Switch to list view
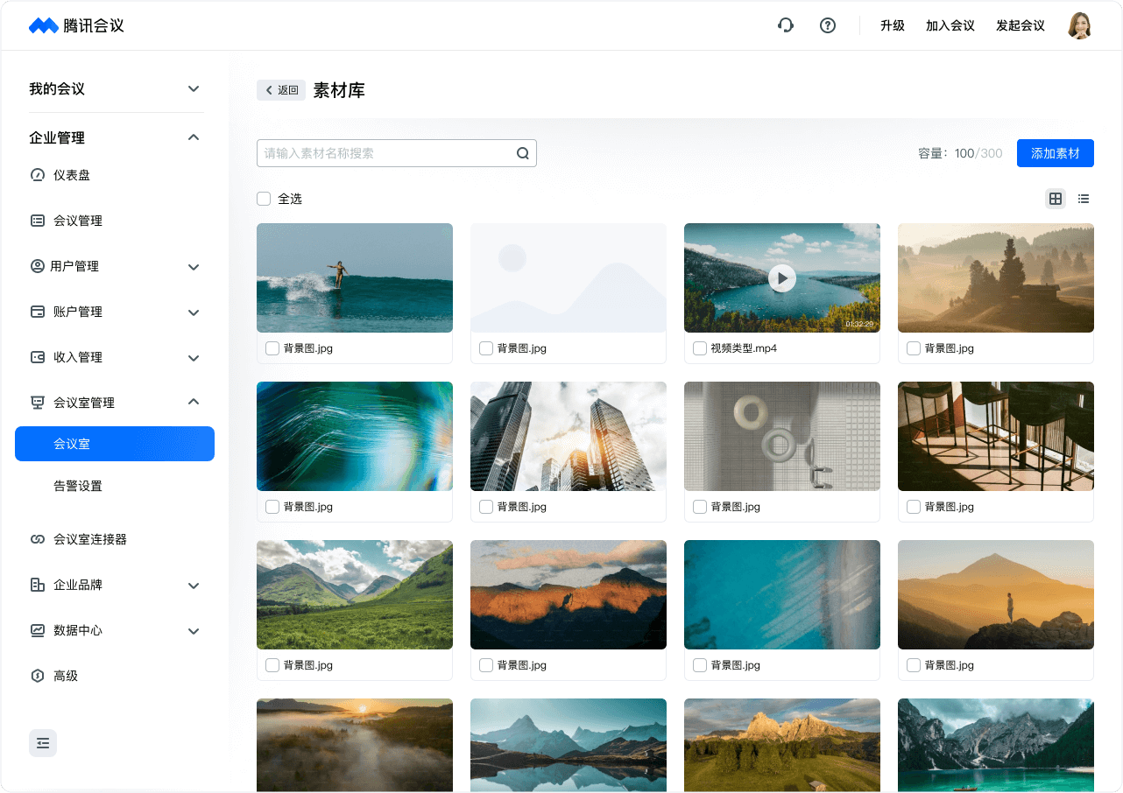1123x793 pixels. (x=1084, y=199)
